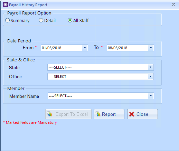Click inside the From date field 01/05/2018
The image size is (179, 151).
click(62, 48)
